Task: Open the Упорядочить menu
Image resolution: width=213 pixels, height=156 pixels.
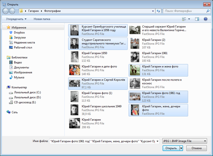Action: tap(16, 19)
